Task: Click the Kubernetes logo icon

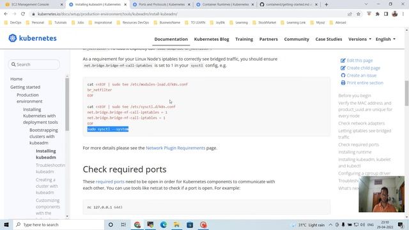Action: coord(13,38)
